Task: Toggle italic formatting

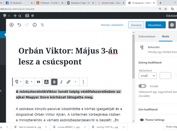Action: click(x=61, y=82)
